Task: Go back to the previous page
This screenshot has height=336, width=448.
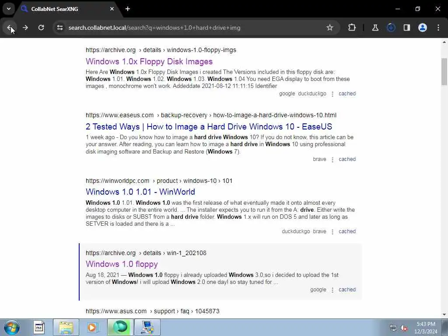Action: (9, 28)
